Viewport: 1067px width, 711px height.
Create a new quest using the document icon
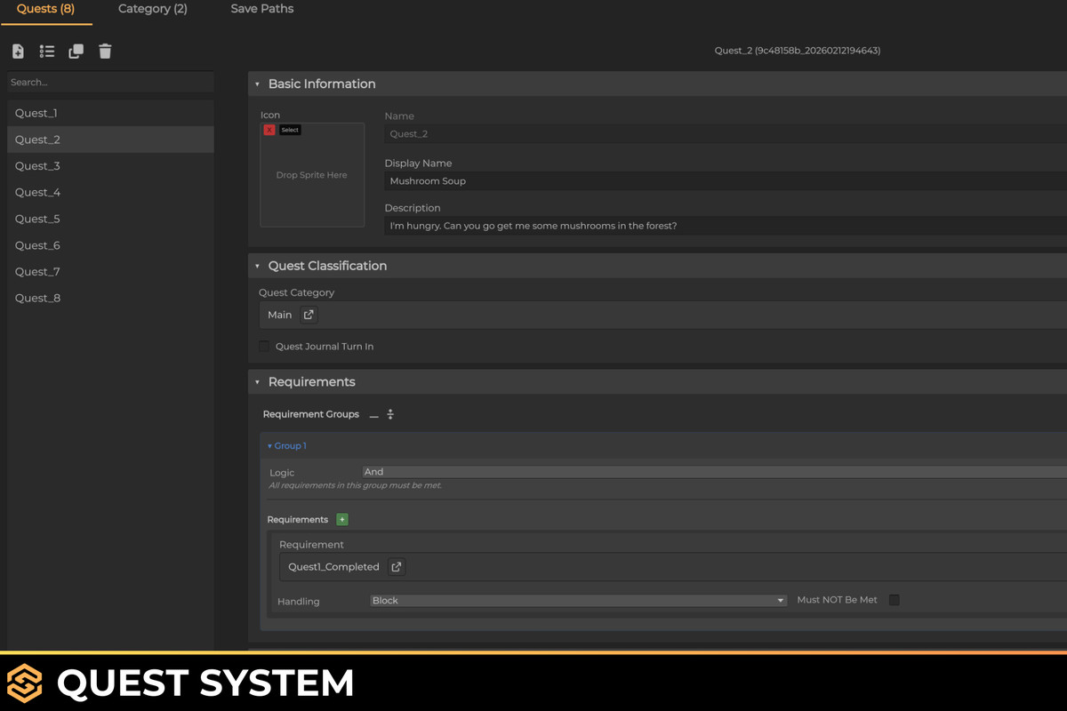tap(18, 51)
